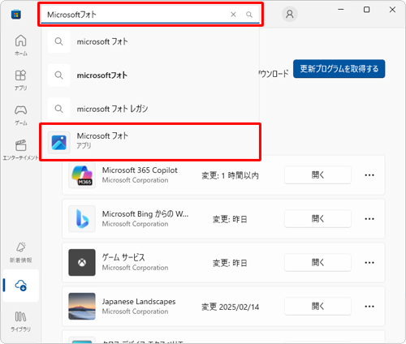Click the magnifier search icon in search box
Image resolution: width=406 pixels, height=344 pixels.
pos(249,15)
